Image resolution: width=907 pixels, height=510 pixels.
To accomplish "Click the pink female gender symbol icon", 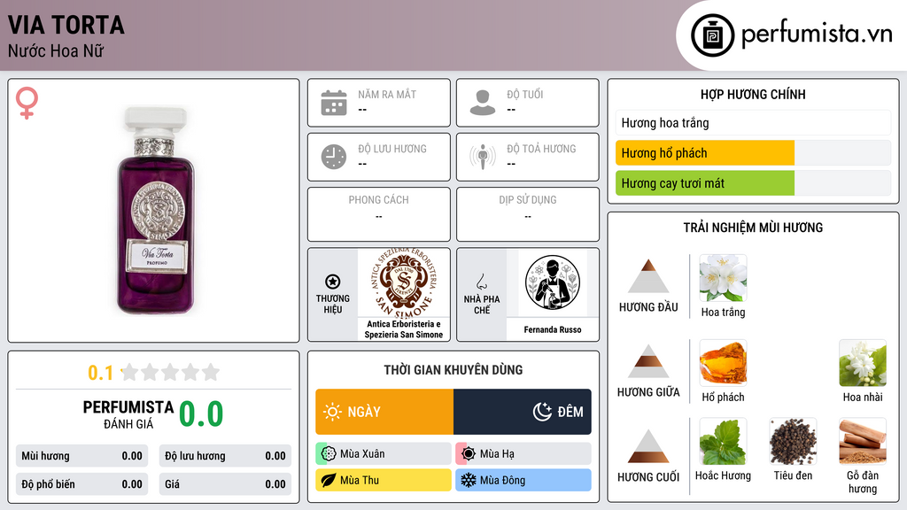I will (27, 103).
